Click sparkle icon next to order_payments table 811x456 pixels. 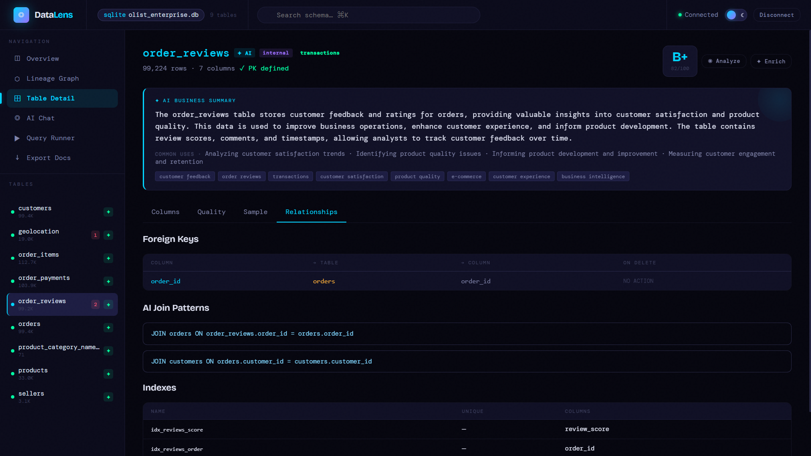[x=109, y=282]
